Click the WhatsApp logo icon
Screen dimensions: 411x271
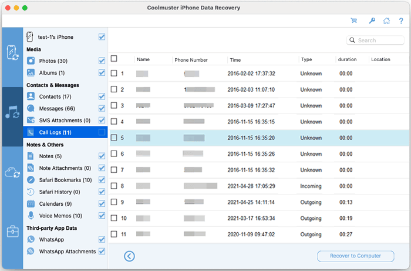click(x=31, y=239)
